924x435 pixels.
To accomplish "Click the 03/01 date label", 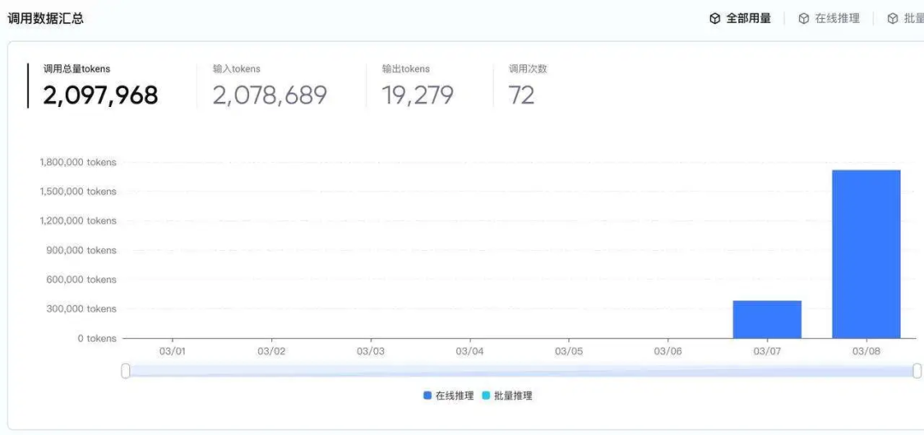I will 172,352.
